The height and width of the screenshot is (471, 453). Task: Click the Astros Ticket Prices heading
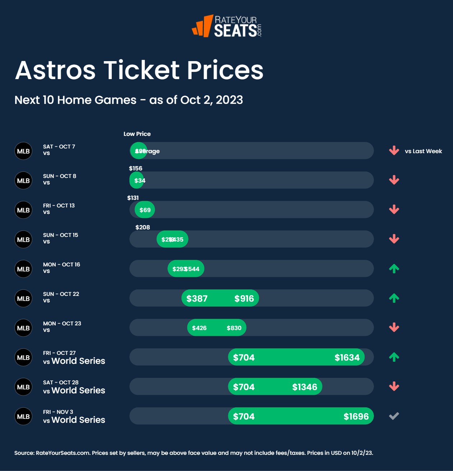click(139, 70)
